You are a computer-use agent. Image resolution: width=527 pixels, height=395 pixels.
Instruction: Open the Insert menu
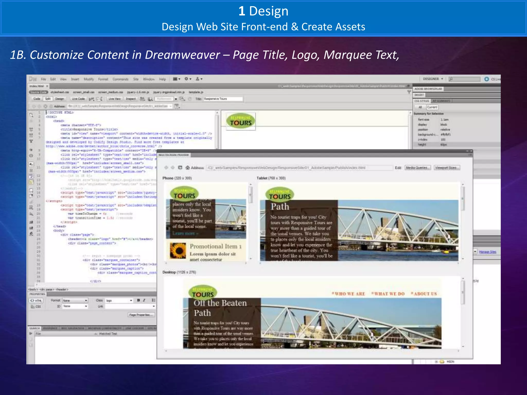[75, 79]
